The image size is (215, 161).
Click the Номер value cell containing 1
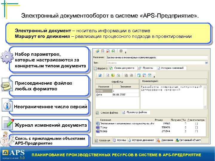click(x=126, y=91)
